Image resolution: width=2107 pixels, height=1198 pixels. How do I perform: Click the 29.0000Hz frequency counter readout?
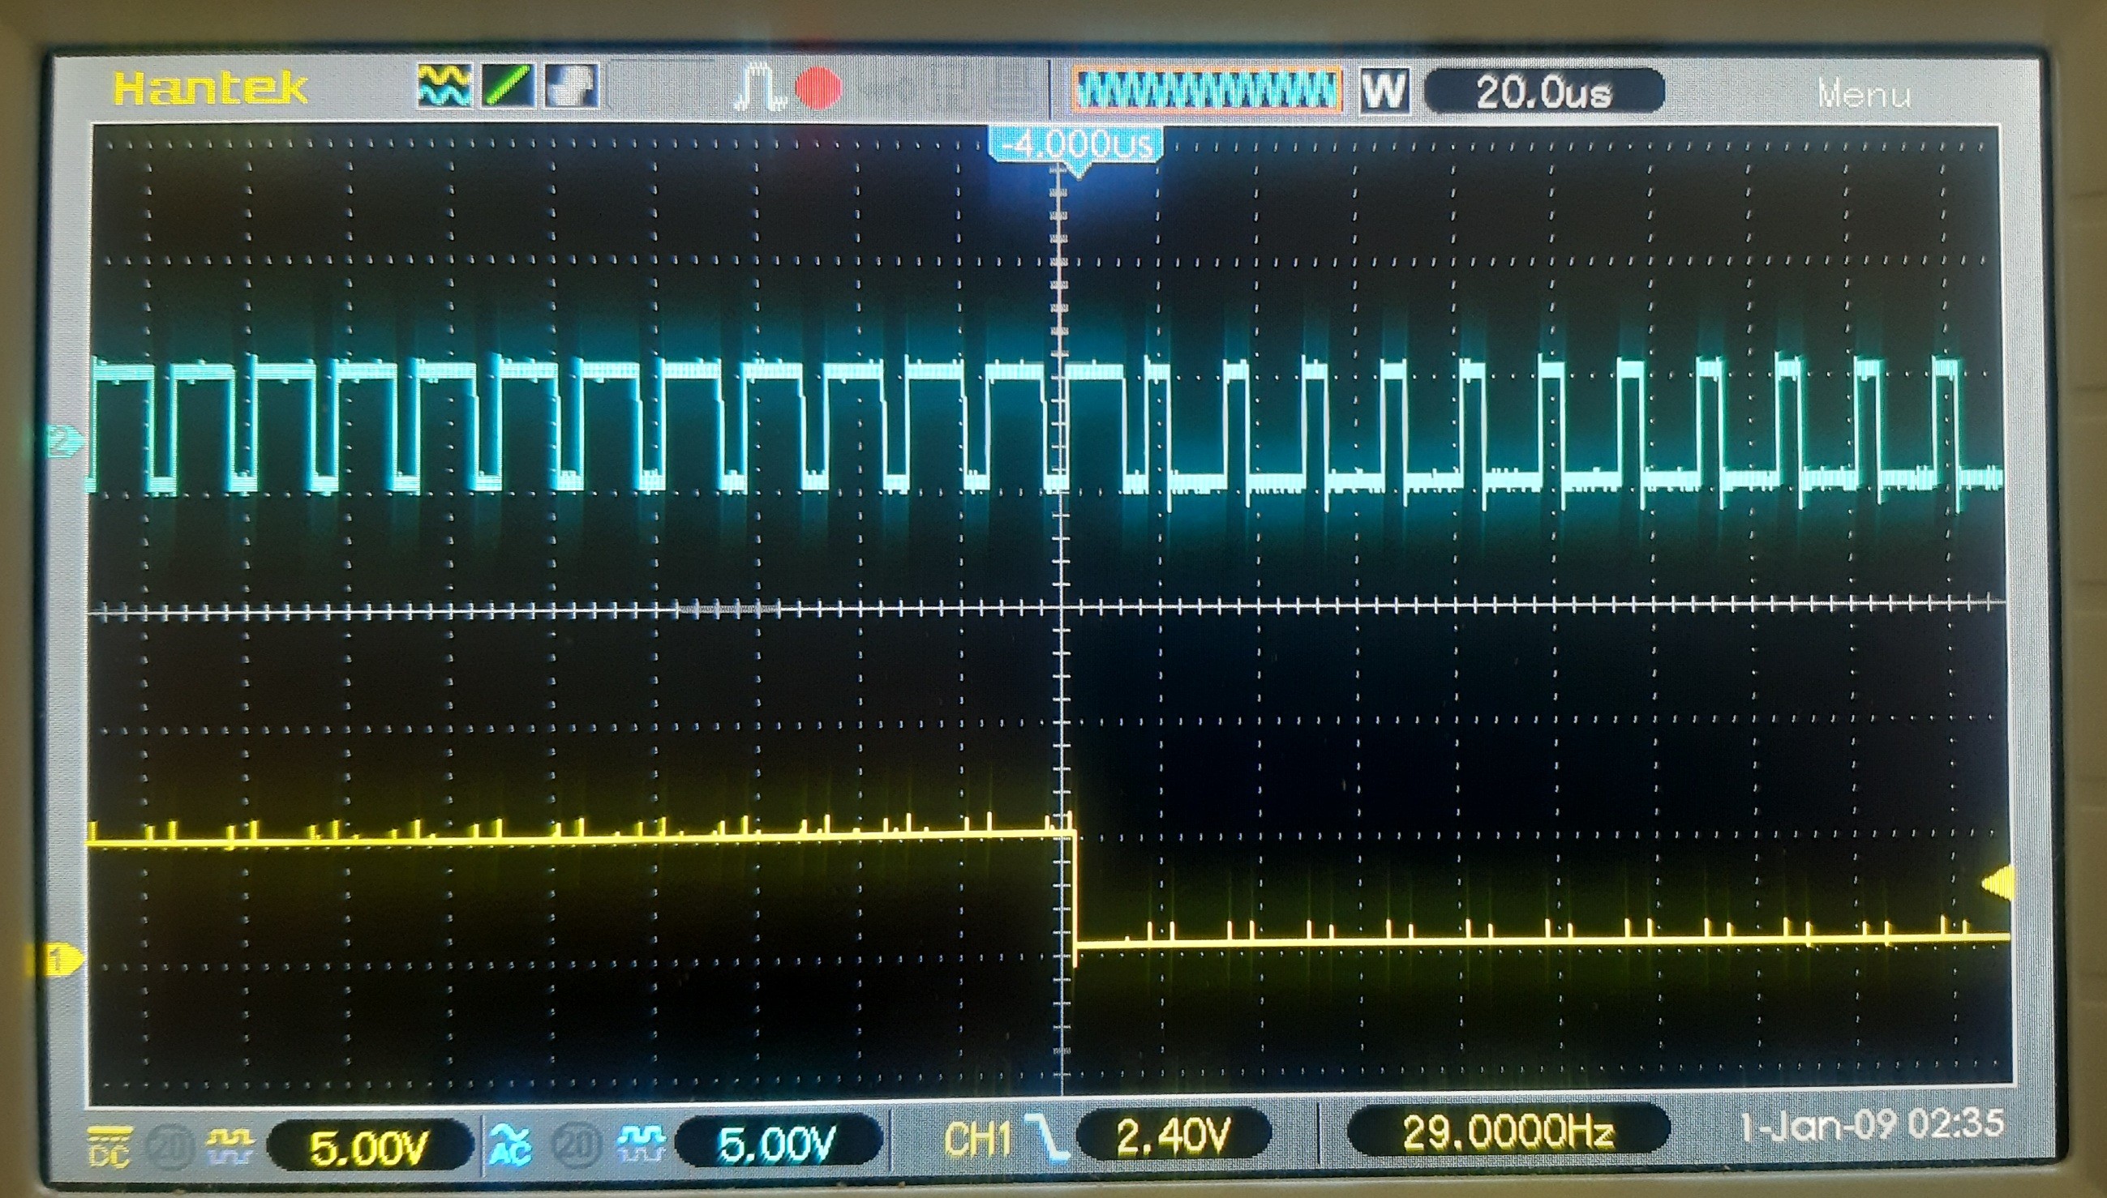coord(1507,1133)
